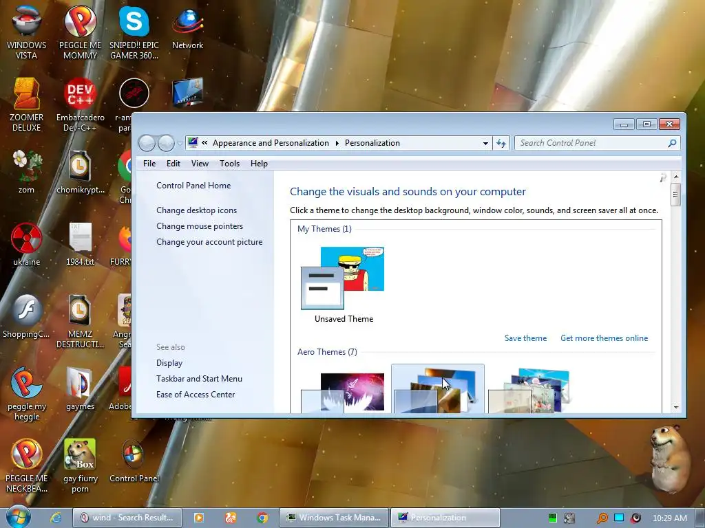Open the Display link under See also
Image resolution: width=705 pixels, height=528 pixels.
pyautogui.click(x=169, y=363)
